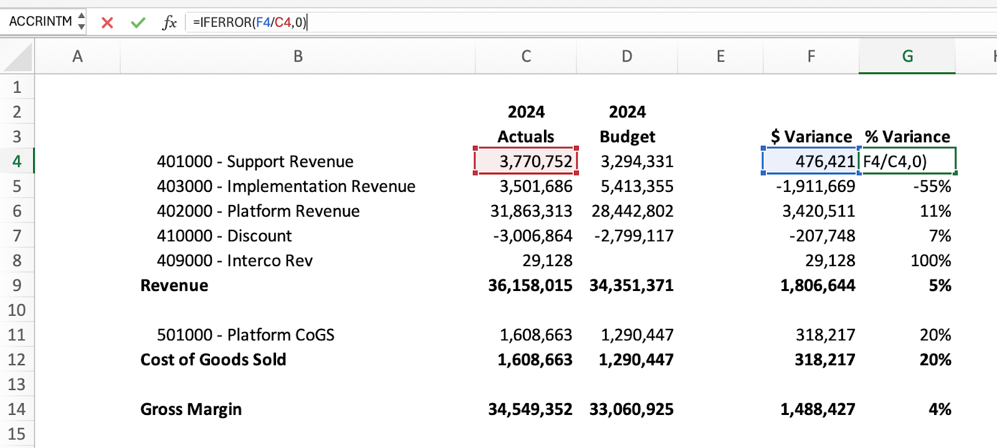Open the Name Box dropdown arrows
Viewport: 997px width, 448px height.
[x=81, y=22]
